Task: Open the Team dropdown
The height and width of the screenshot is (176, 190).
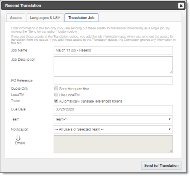Action: (113, 119)
